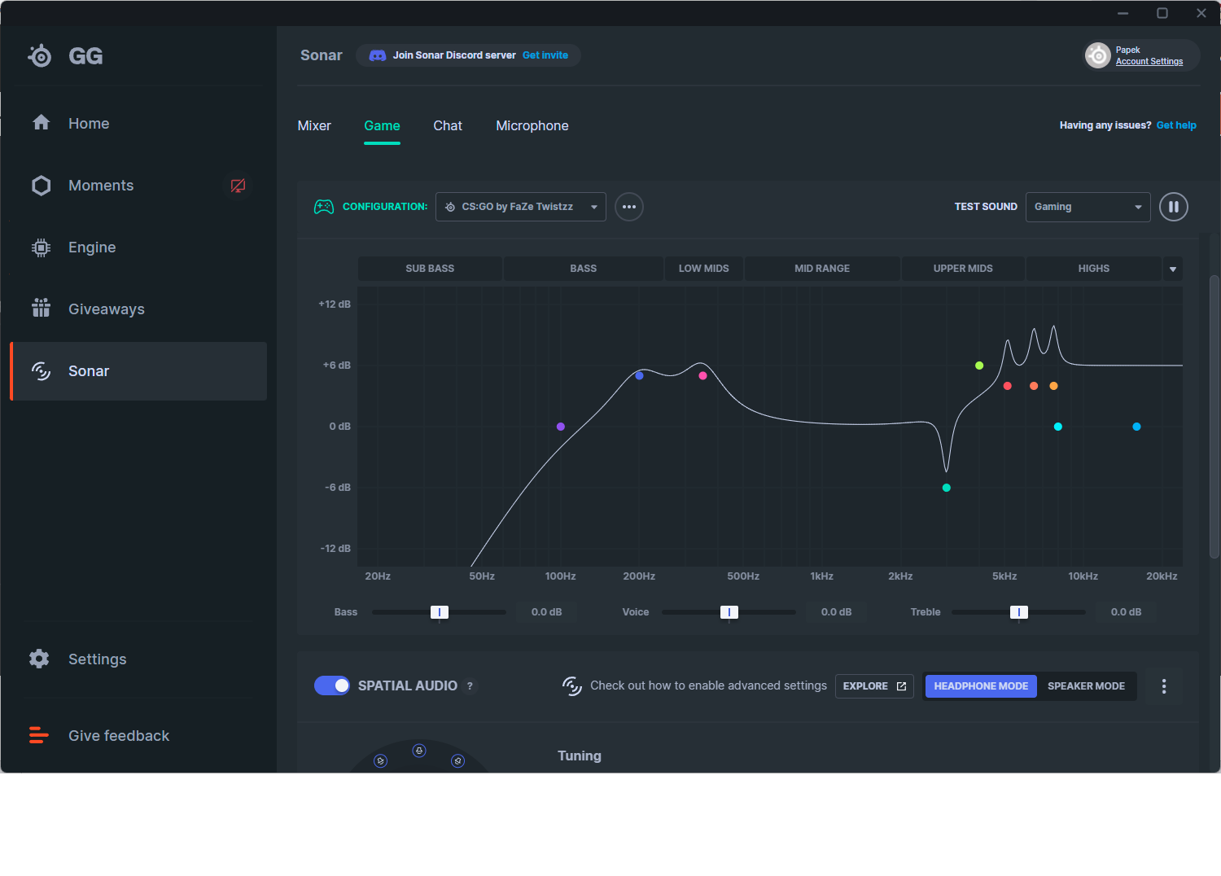Select the orange EQ band point

pos(1034,386)
